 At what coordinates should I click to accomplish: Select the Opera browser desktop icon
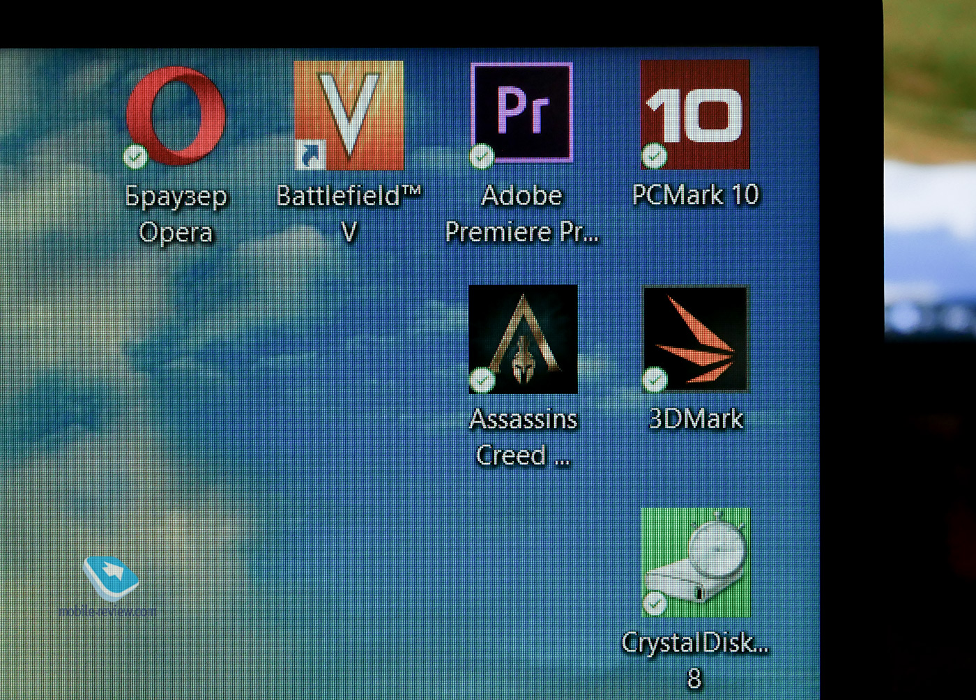[175, 116]
